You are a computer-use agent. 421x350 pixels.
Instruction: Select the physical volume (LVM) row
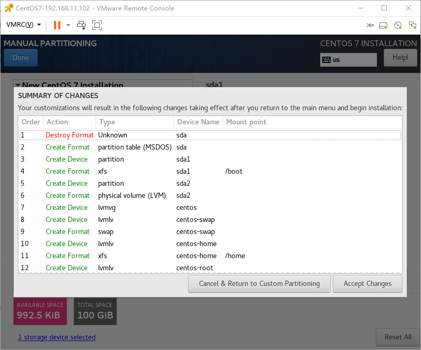click(x=210, y=195)
